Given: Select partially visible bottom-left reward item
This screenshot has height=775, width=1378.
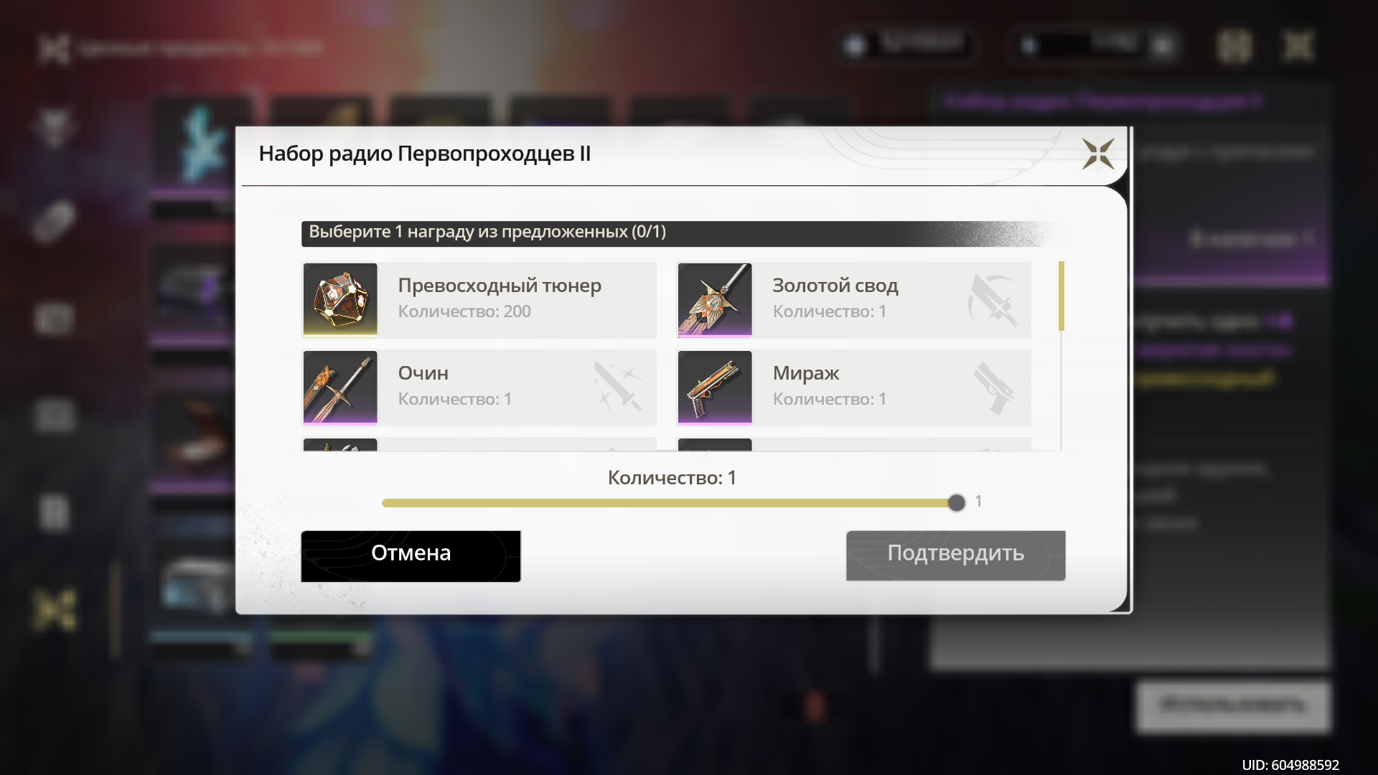Looking at the screenshot, I should 479,444.
